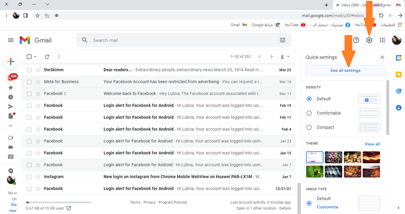This screenshot has height=214, width=405.
Task: Select Default inbox type radio button
Action: pos(309,203)
